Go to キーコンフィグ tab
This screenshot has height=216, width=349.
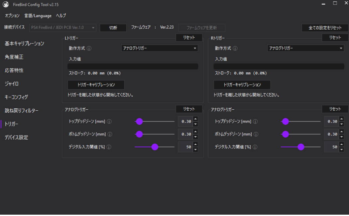click(x=16, y=97)
